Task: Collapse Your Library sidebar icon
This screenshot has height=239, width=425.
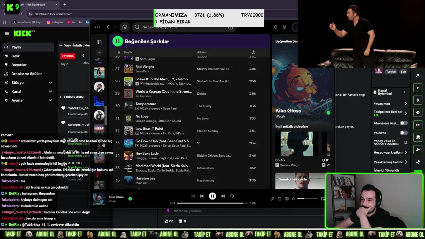Action: (x=99, y=42)
